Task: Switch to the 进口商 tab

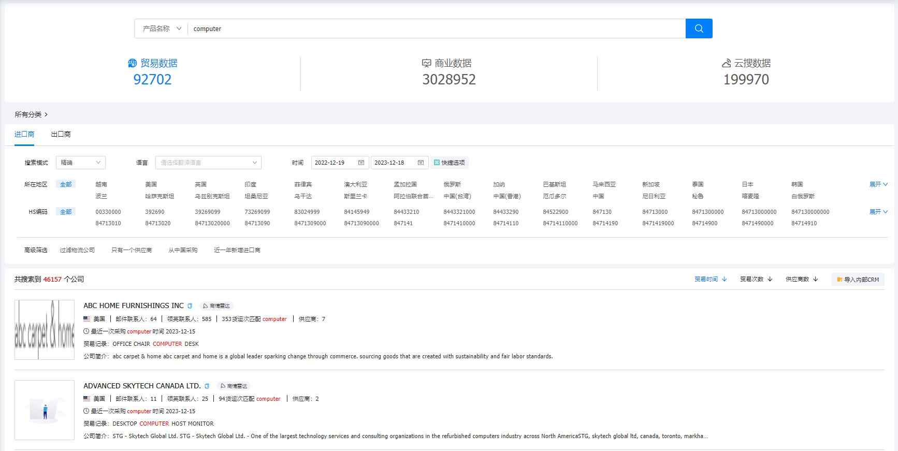Action: 24,134
